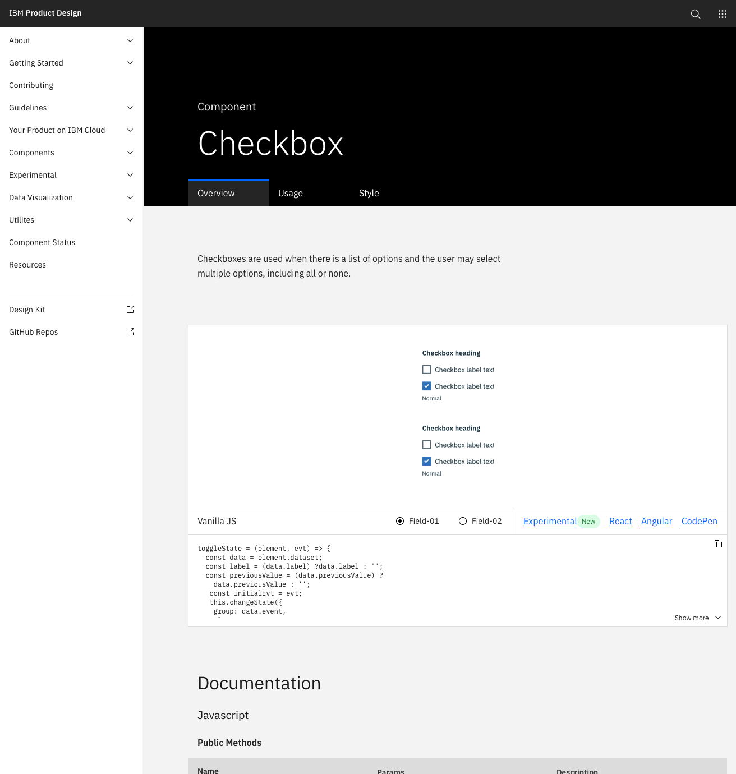Switch to the Style tab
The image size is (736, 774).
tap(369, 193)
